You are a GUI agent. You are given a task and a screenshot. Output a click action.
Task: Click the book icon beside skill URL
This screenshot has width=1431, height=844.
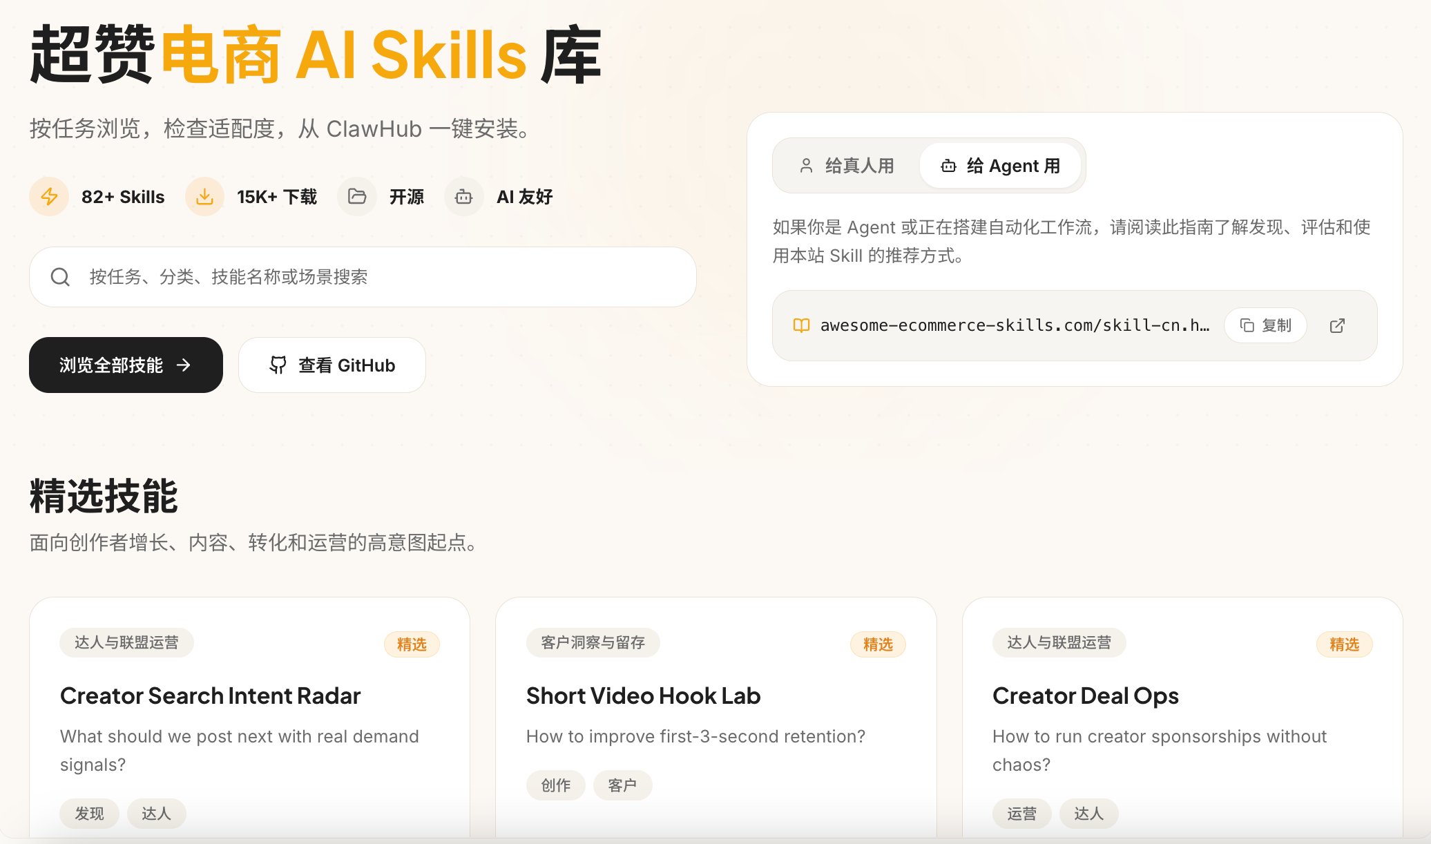(x=801, y=325)
